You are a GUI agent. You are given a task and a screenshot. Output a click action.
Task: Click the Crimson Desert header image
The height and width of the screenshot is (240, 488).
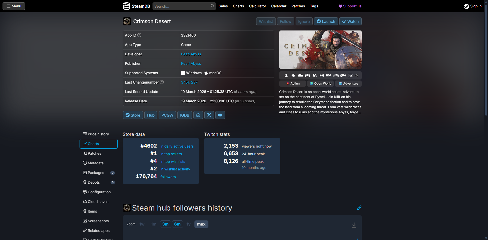click(x=320, y=50)
